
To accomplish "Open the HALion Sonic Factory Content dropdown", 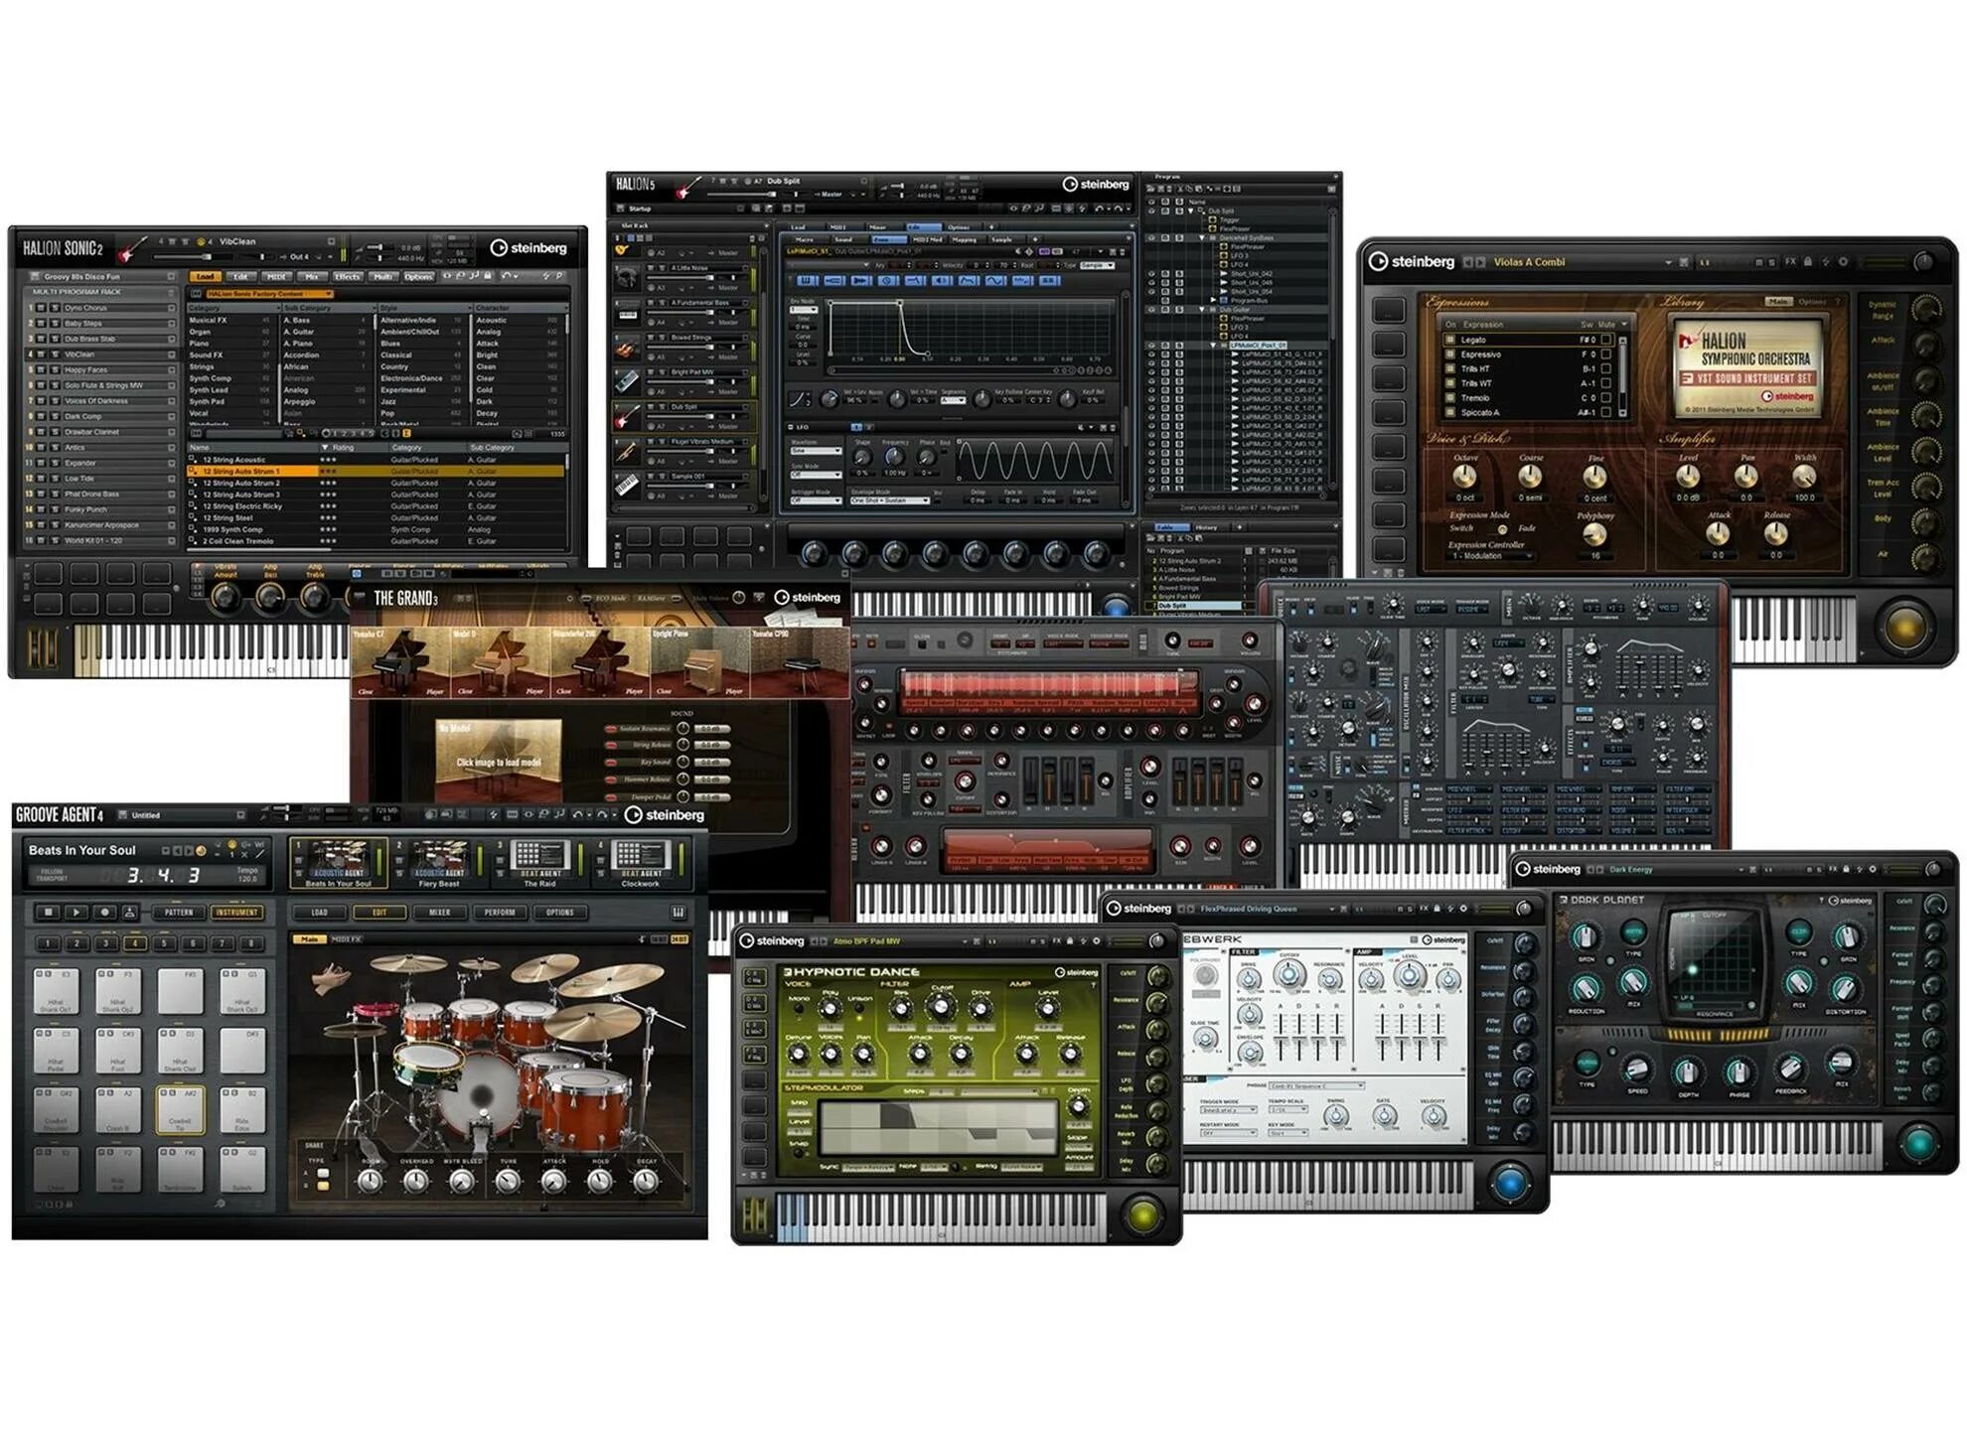I will pos(271,294).
